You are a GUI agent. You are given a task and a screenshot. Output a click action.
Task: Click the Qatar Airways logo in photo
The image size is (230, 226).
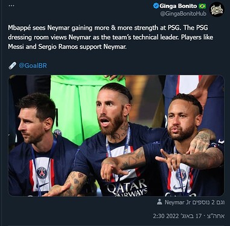(127, 187)
